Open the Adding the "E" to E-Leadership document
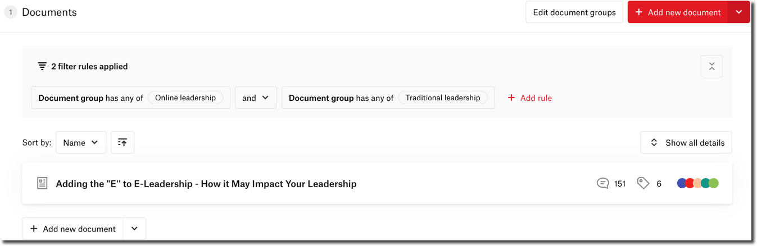Image resolution: width=757 pixels, height=246 pixels. click(x=206, y=184)
